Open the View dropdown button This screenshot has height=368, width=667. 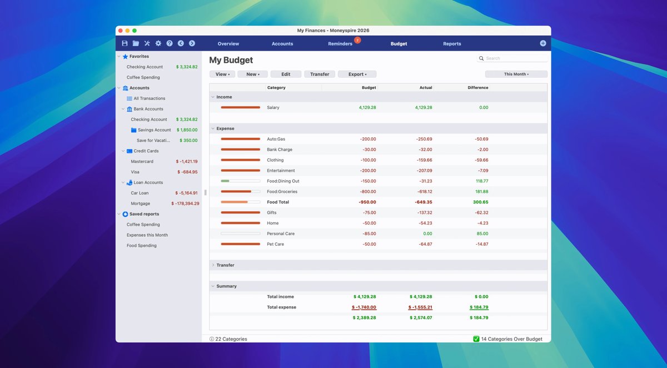coord(222,74)
